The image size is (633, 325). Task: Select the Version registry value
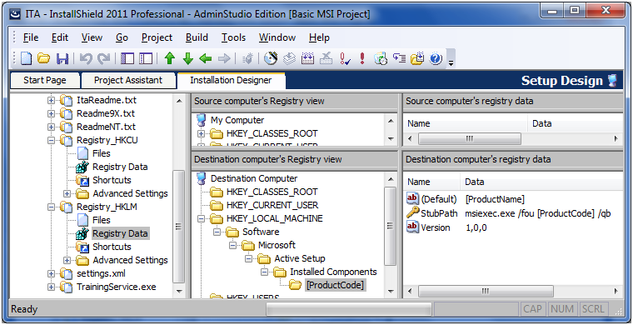(436, 227)
